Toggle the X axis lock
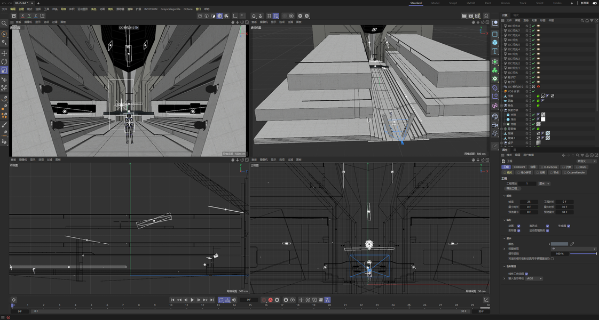599x320 pixels. coord(22,16)
